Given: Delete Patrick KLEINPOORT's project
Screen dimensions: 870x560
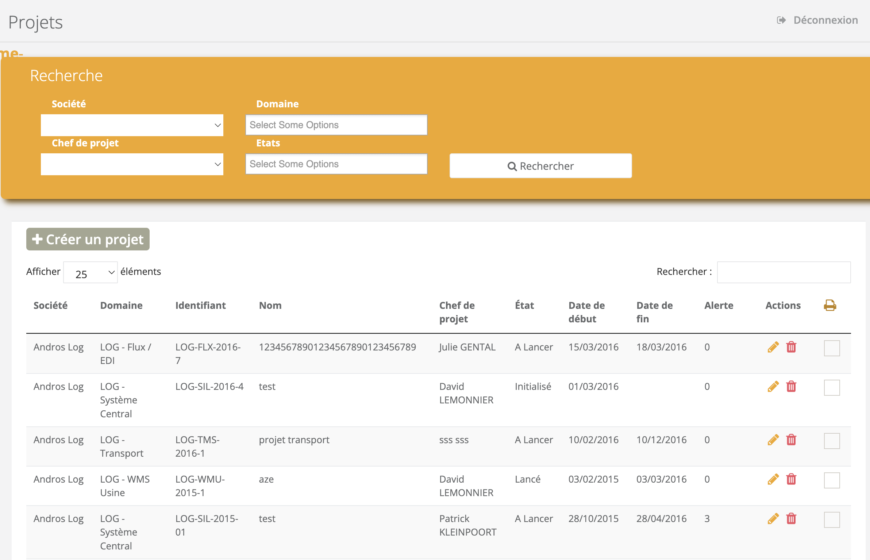Looking at the screenshot, I should point(791,519).
